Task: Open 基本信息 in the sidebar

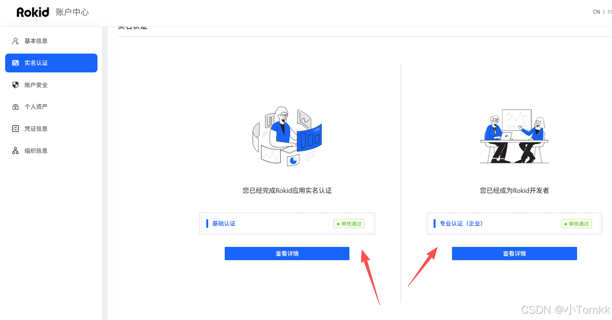Action: [x=51, y=41]
